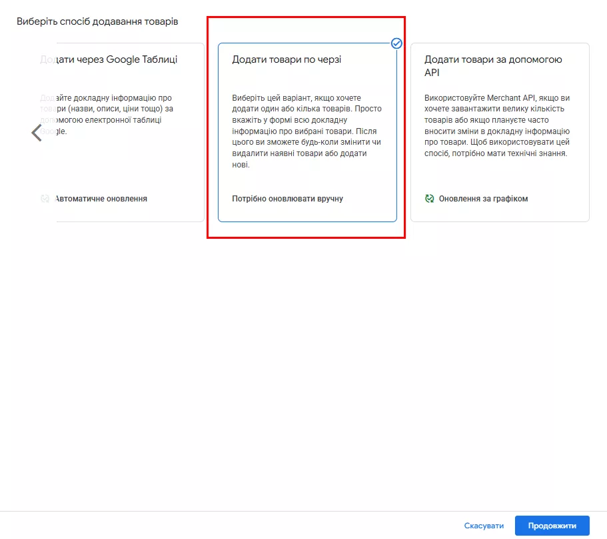607x539 pixels.
Task: Click the blue checkmark on selected card
Action: click(396, 43)
